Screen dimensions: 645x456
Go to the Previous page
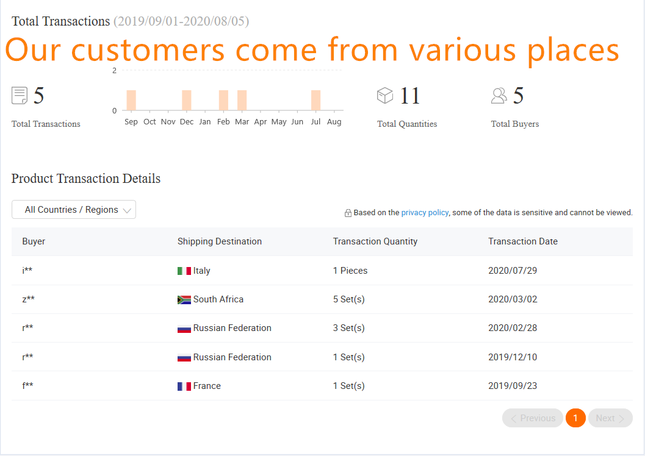pos(533,418)
